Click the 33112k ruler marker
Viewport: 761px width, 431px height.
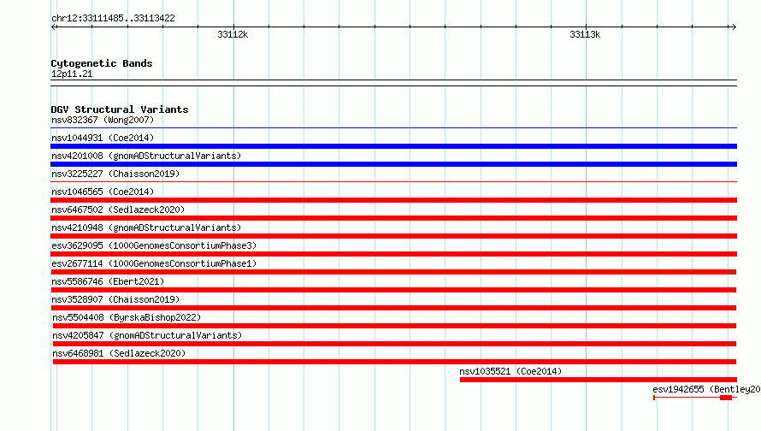coord(233,34)
